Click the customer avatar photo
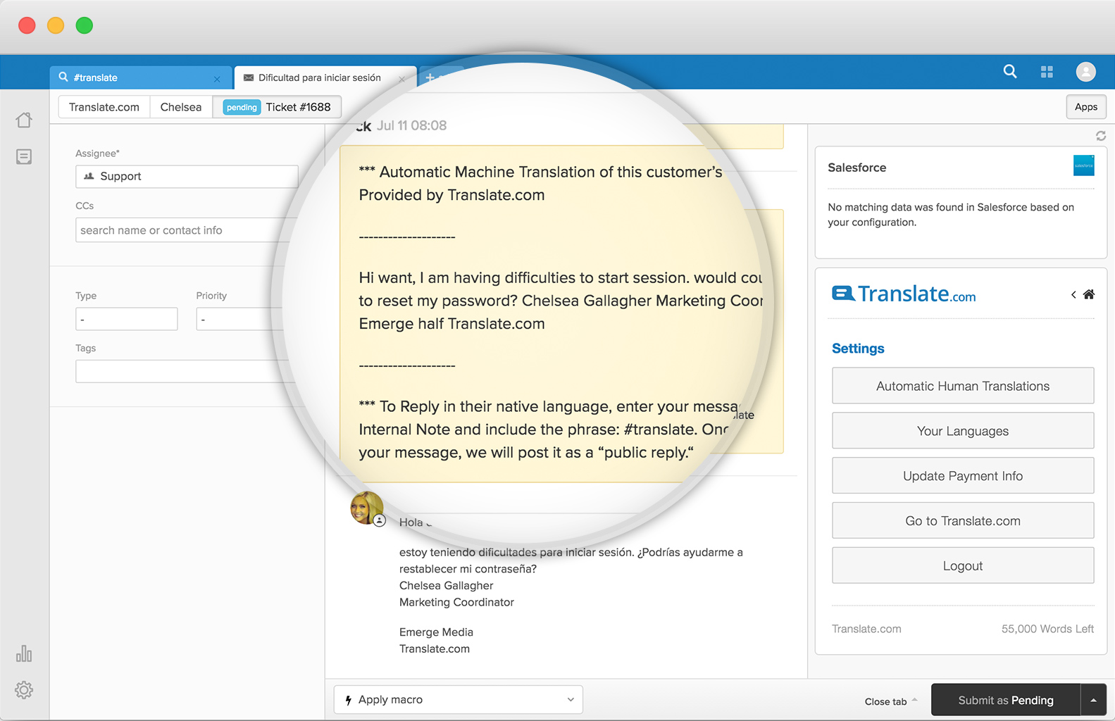Screen dimensions: 1115x721 tap(367, 508)
